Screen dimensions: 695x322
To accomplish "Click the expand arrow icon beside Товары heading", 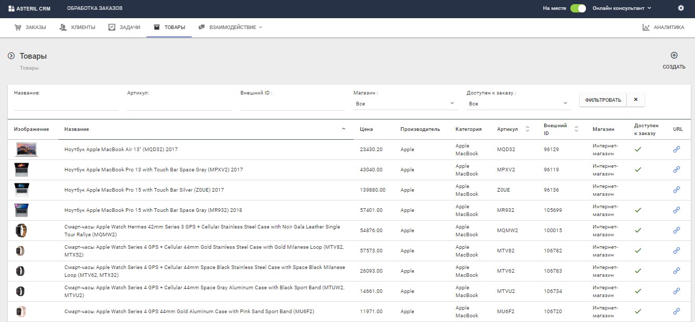I will pos(11,56).
